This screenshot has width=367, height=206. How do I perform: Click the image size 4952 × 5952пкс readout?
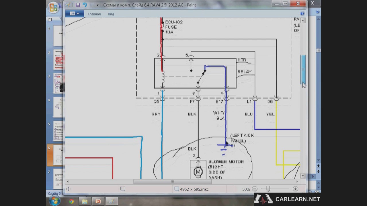(x=194, y=189)
